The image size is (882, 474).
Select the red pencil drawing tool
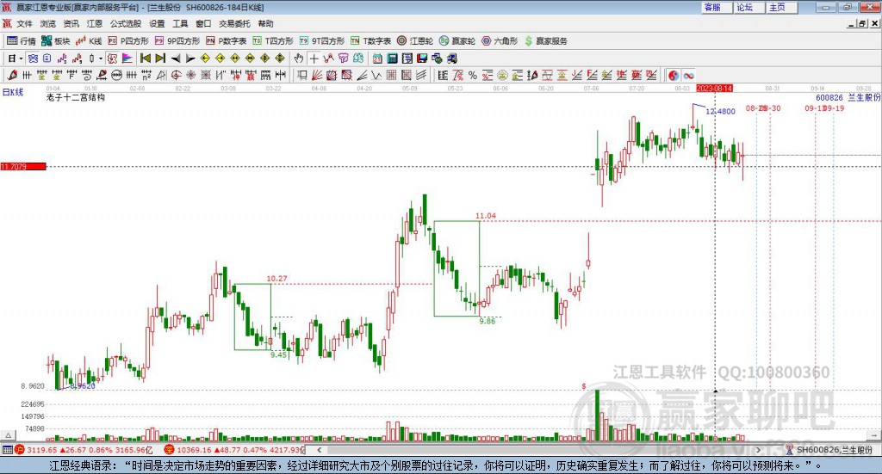point(12,75)
